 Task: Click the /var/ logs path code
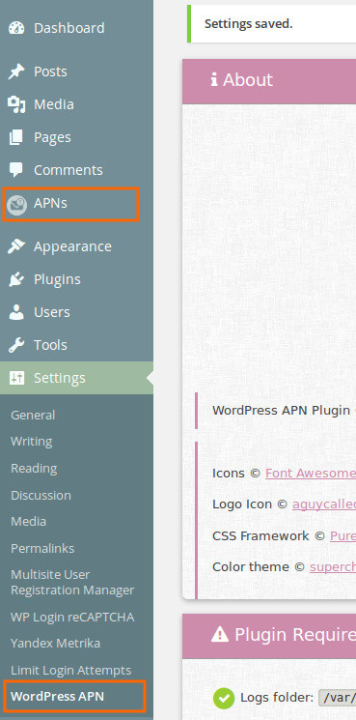click(x=338, y=699)
